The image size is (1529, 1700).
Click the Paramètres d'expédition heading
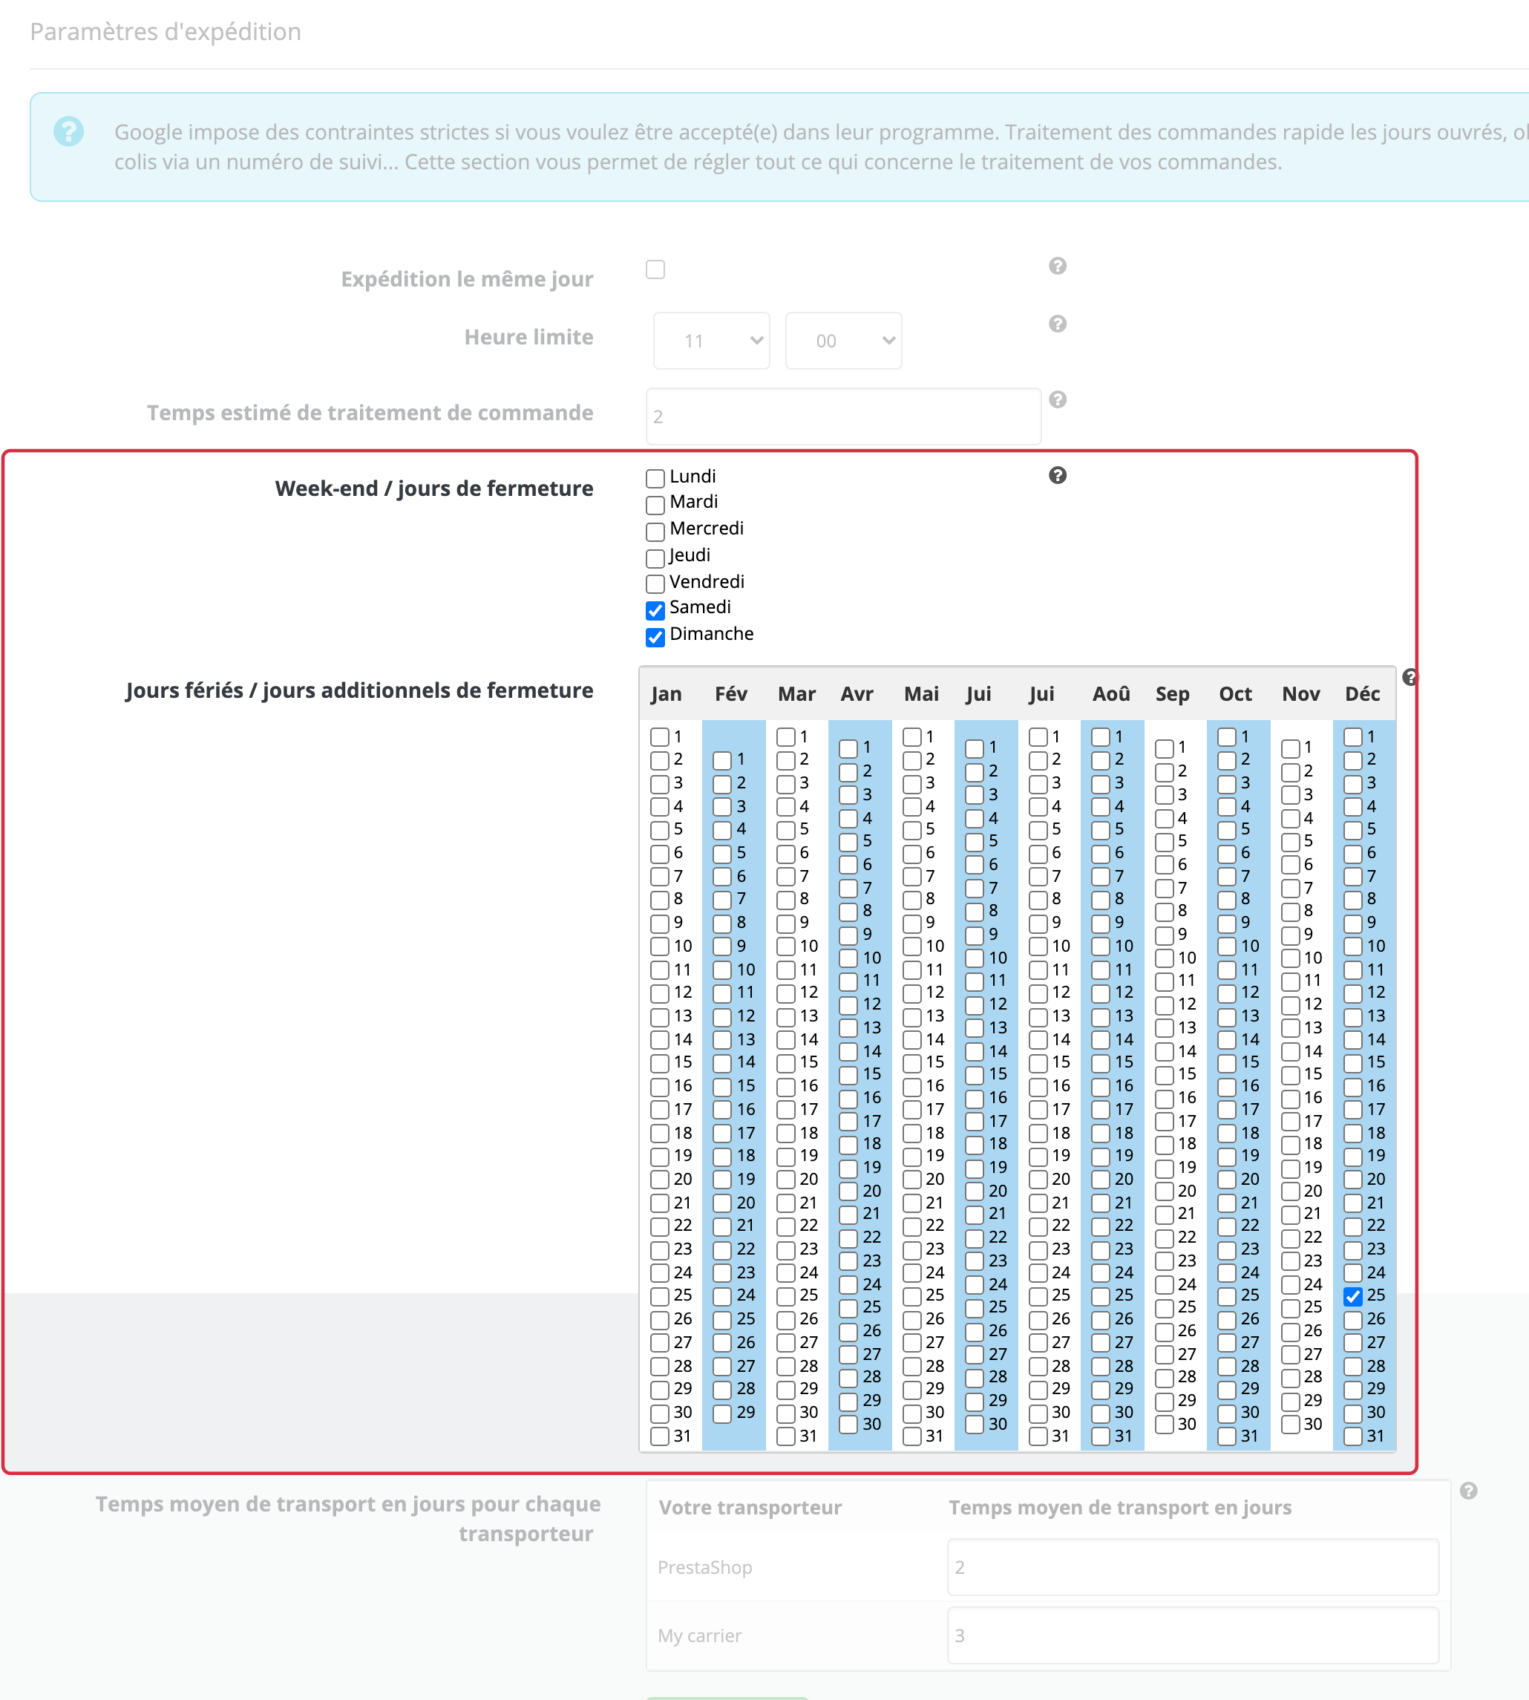(x=166, y=32)
